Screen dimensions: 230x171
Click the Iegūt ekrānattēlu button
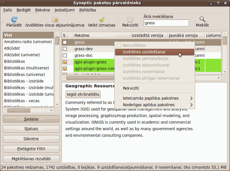click(83, 94)
